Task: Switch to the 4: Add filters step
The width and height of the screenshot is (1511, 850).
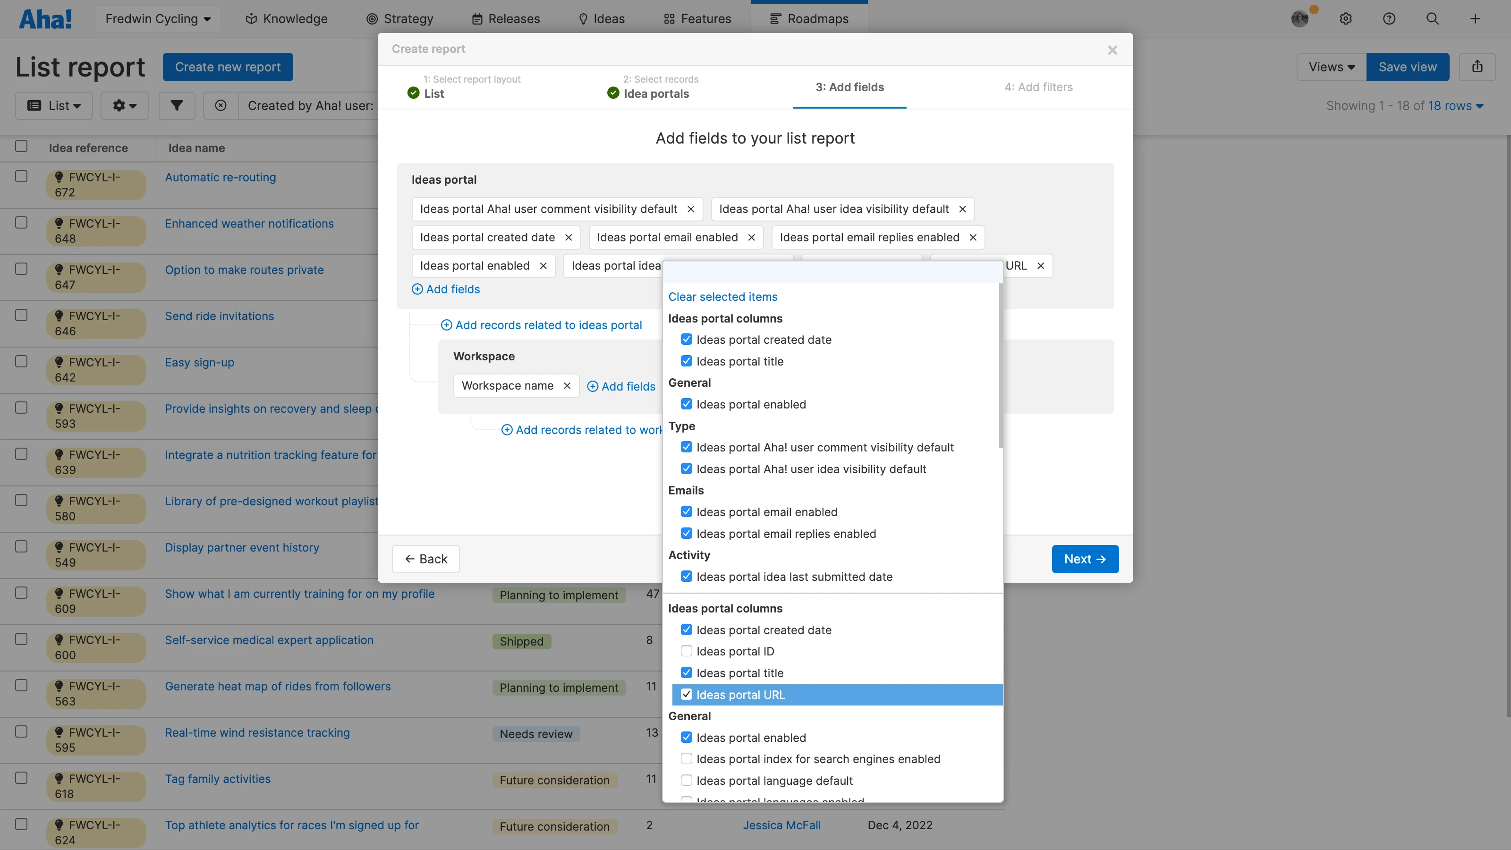Action: pos(1038,87)
